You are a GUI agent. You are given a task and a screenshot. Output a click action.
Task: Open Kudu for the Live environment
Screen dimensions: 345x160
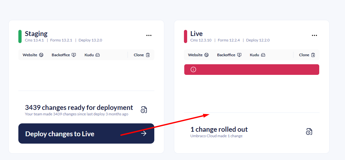[x=254, y=55]
